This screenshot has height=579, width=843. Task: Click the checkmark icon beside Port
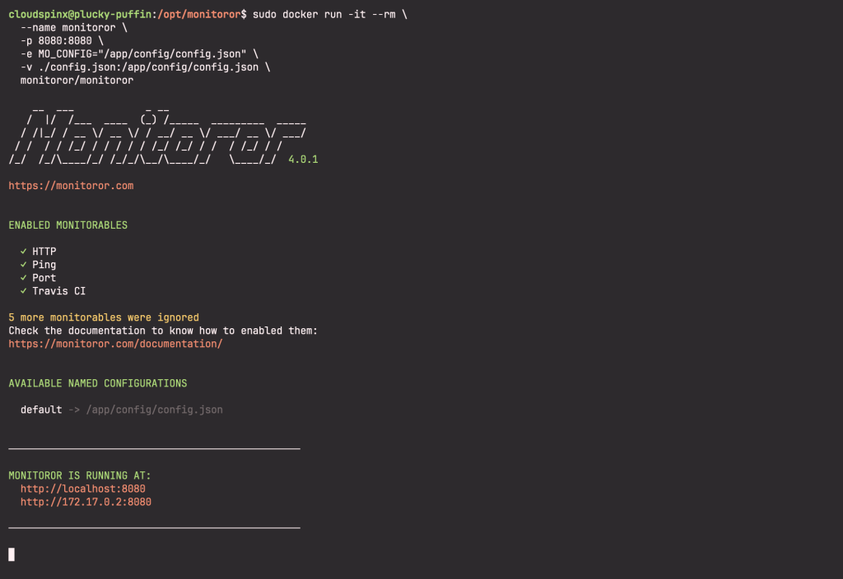point(21,277)
